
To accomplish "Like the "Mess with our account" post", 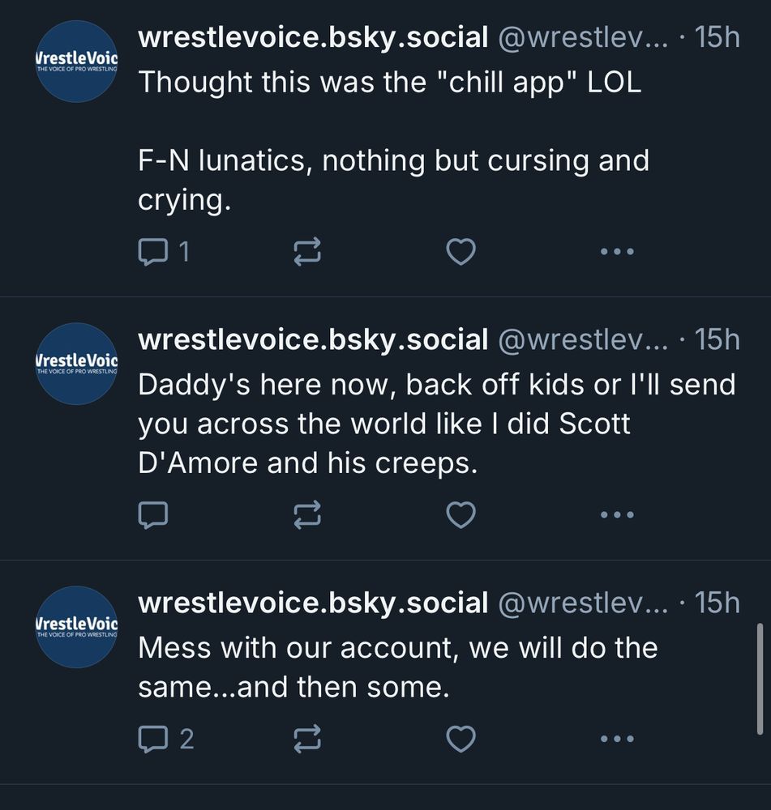I will pos(460,738).
